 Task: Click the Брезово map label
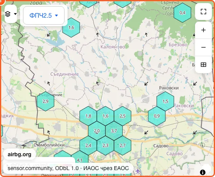(x=178, y=45)
